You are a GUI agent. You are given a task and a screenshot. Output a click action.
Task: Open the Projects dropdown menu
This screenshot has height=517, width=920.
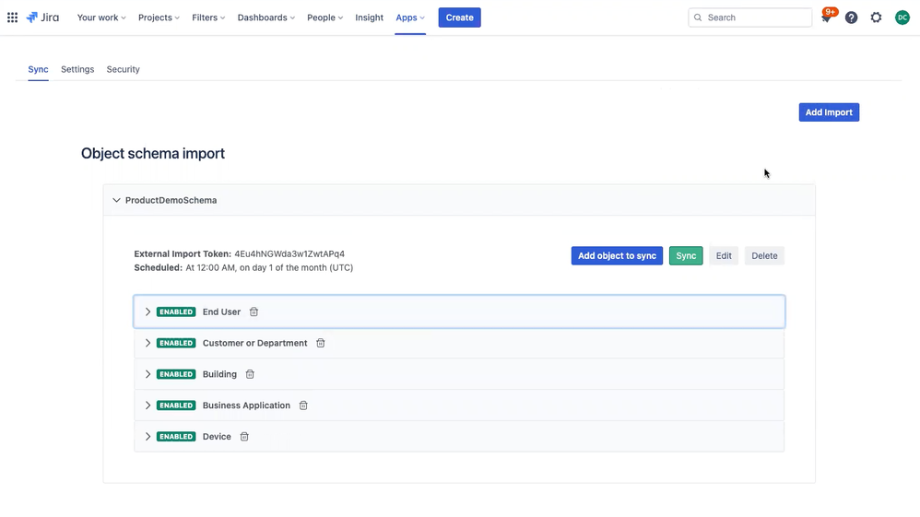pos(159,18)
